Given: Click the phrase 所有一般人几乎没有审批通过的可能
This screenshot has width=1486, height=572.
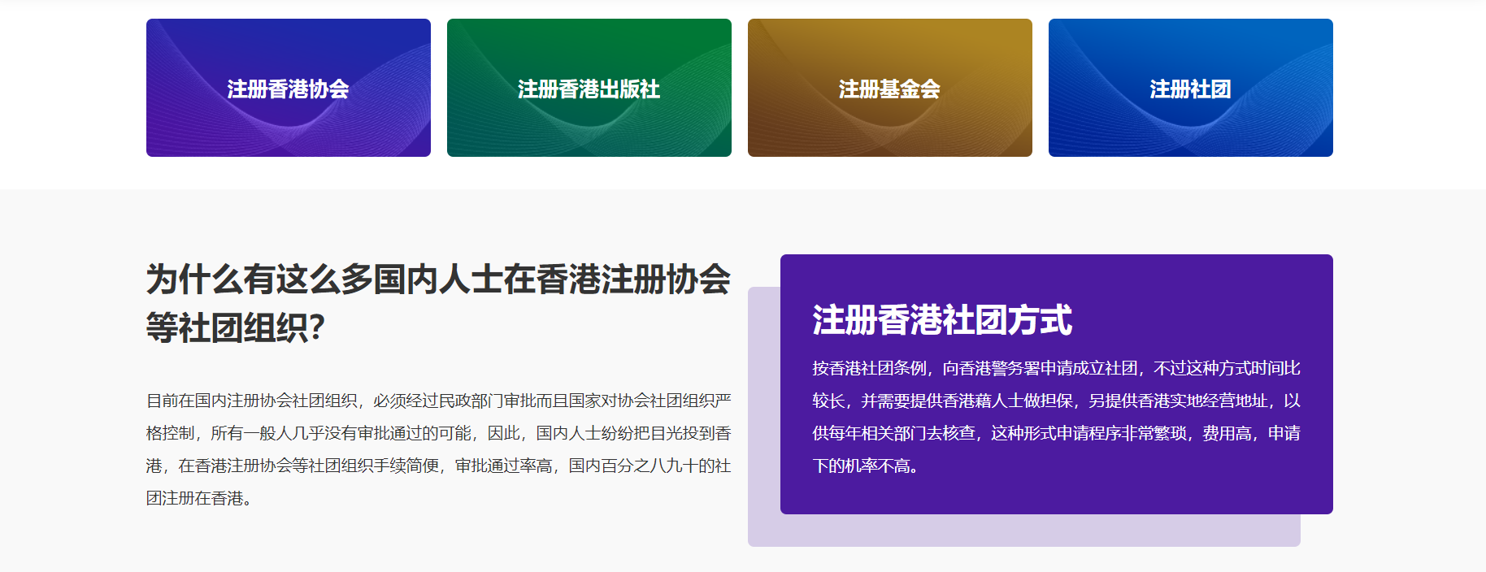Looking at the screenshot, I should coord(341,433).
